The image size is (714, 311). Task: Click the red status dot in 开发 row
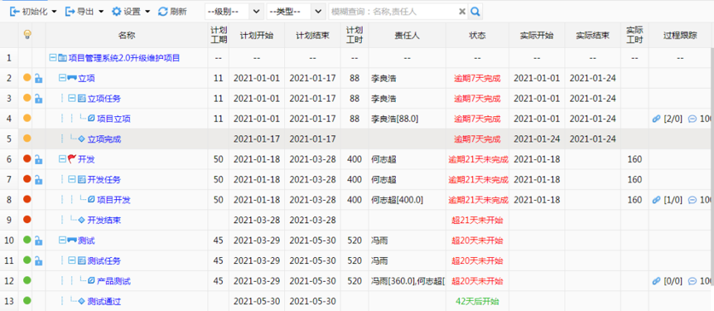(x=27, y=158)
